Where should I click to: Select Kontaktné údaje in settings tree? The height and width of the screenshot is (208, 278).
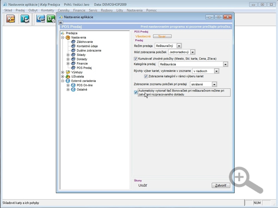[87, 46]
